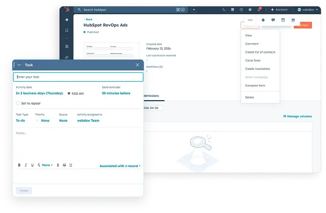Click the Enter your task field

click(78, 77)
